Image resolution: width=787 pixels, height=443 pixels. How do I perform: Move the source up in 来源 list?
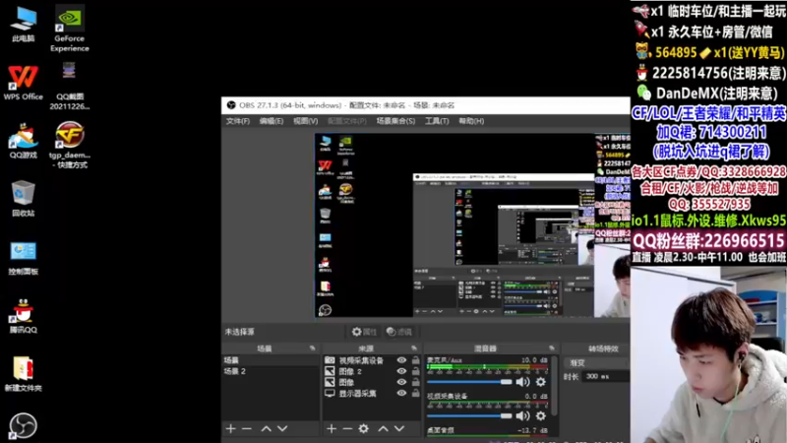pyautogui.click(x=383, y=428)
